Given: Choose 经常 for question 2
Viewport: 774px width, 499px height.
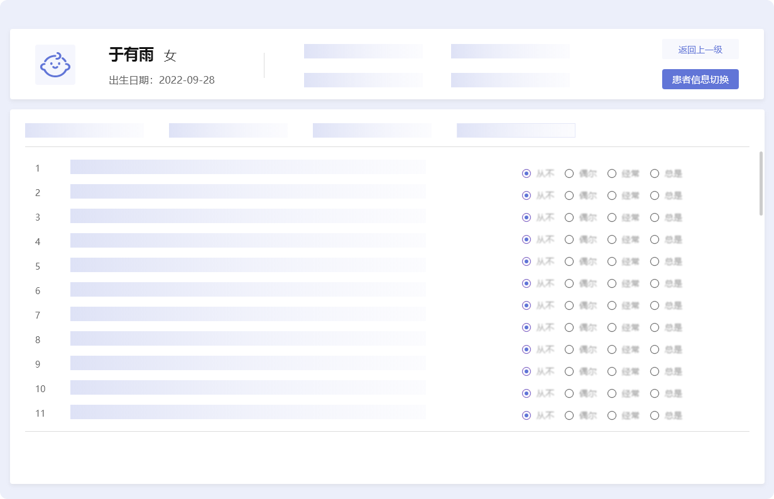Looking at the screenshot, I should [612, 195].
